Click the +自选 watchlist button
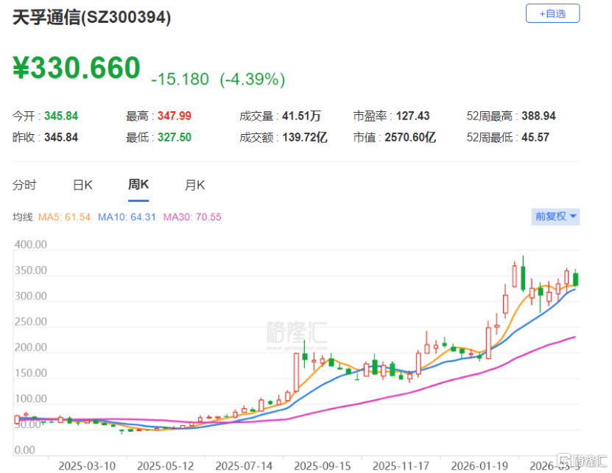 click(x=552, y=13)
